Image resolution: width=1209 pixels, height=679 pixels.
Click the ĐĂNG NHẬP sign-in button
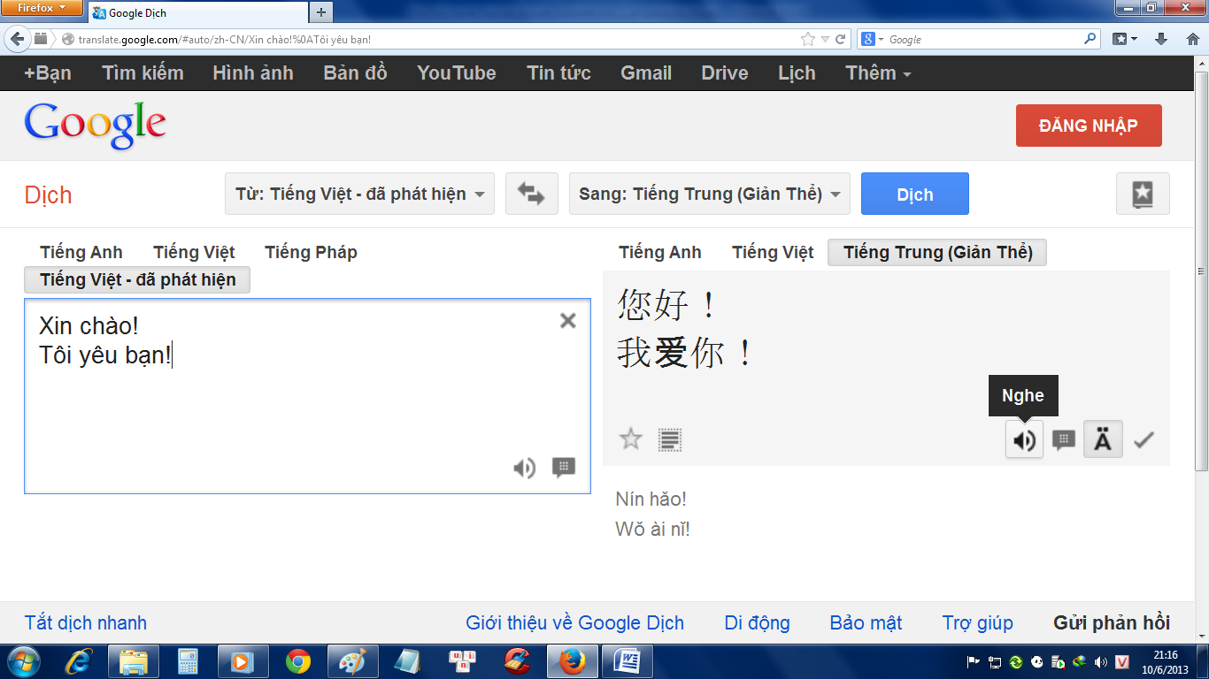pos(1089,126)
